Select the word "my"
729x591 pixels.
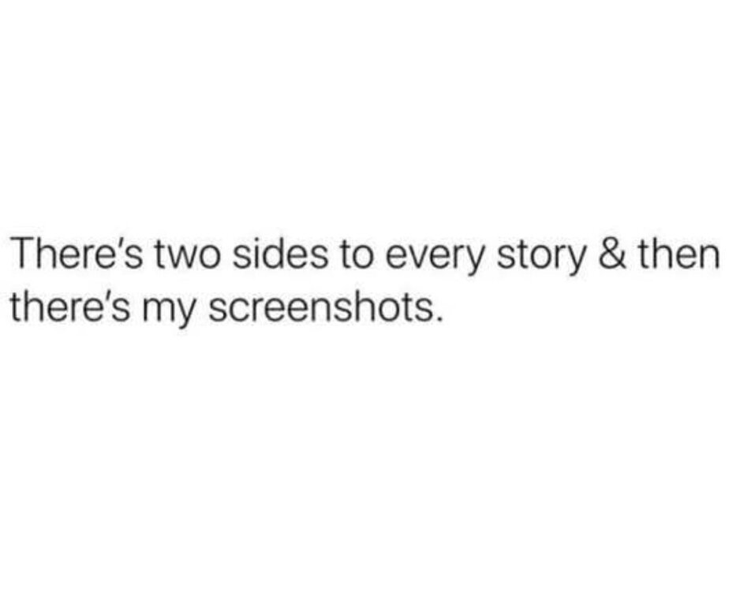pos(167,311)
